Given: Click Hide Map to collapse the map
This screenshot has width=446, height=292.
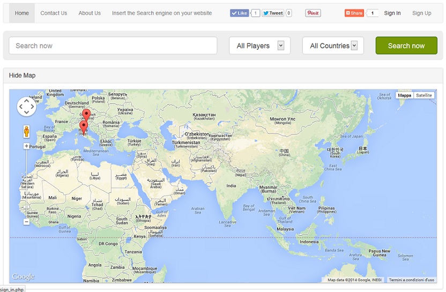Looking at the screenshot, I should click(x=22, y=76).
